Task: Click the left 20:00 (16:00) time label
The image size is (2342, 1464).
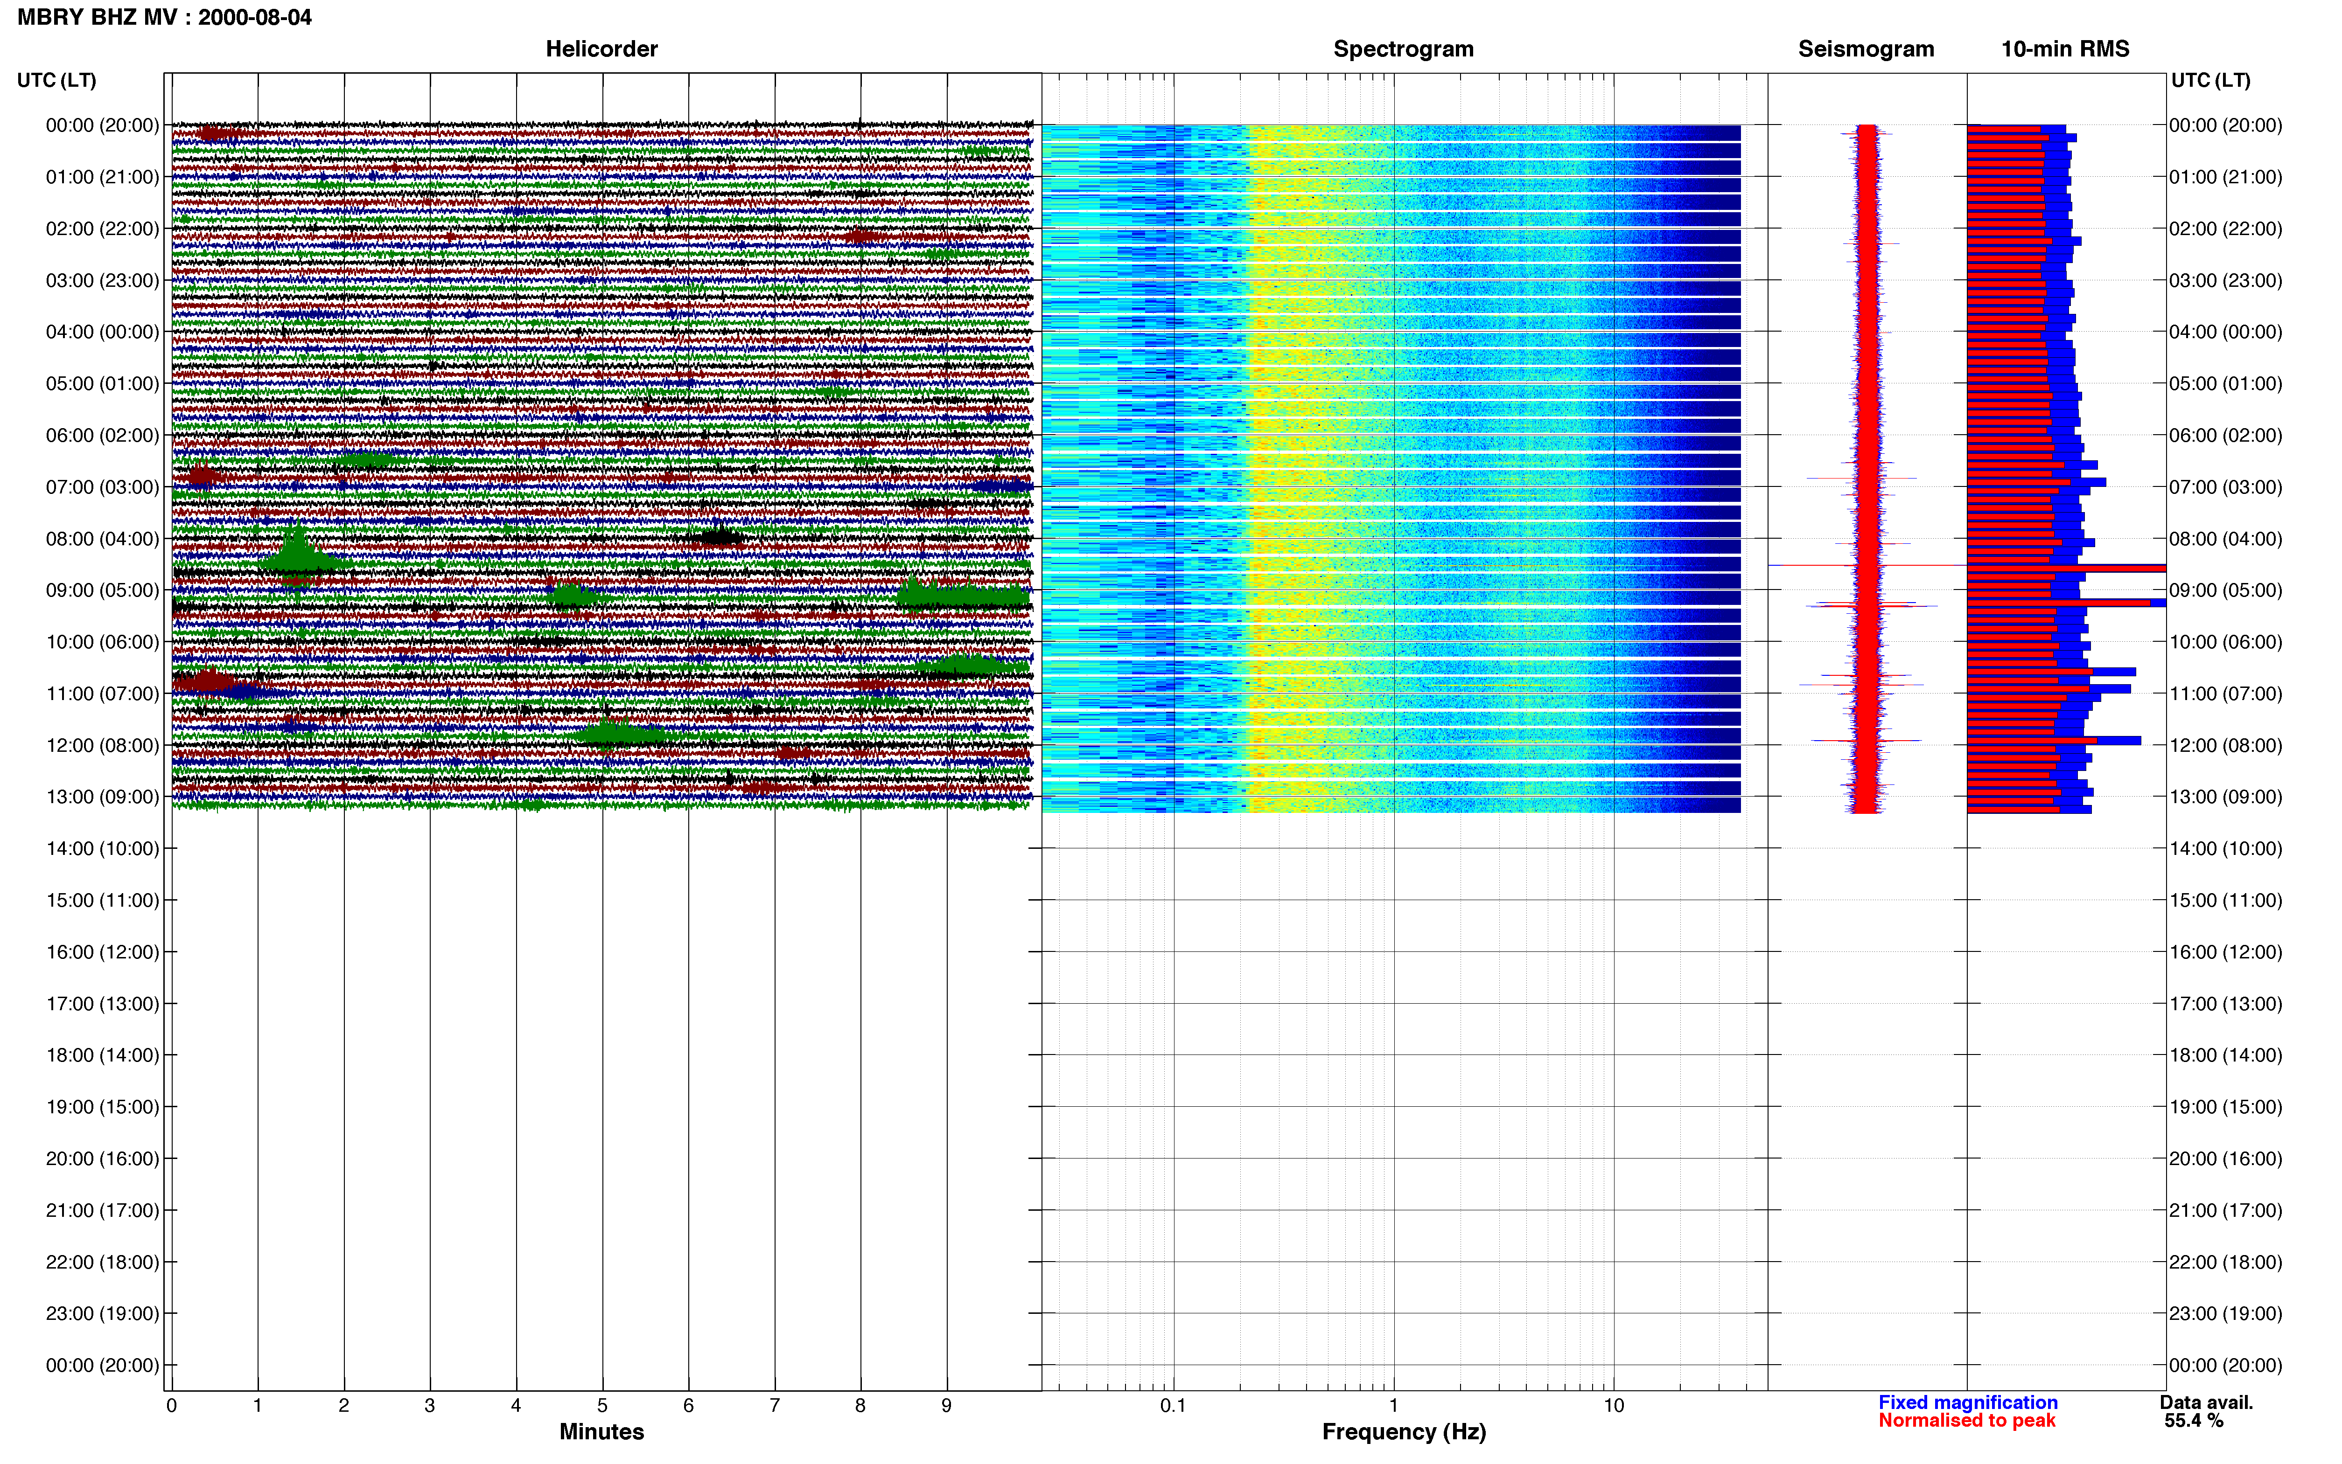Action: (x=103, y=1158)
